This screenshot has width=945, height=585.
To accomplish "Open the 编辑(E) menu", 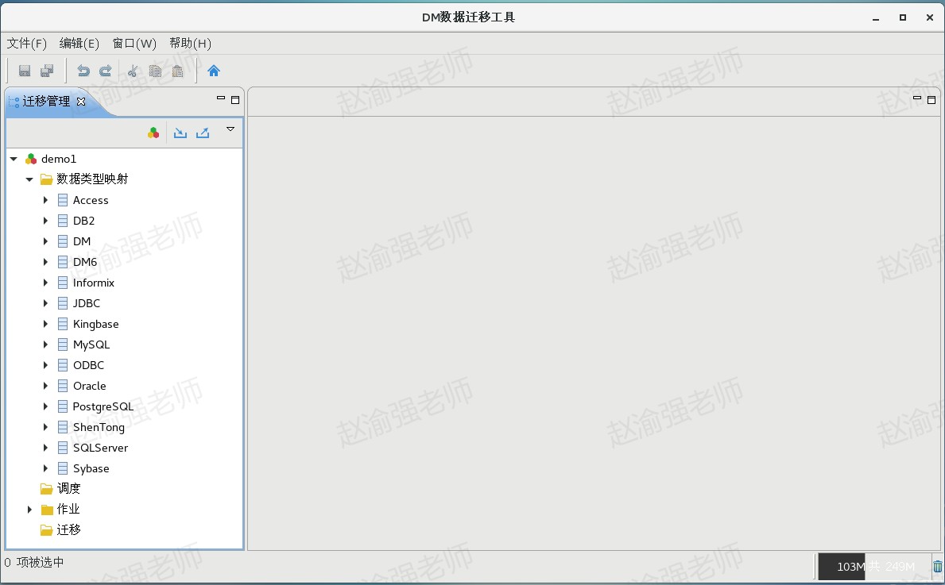I will point(79,44).
